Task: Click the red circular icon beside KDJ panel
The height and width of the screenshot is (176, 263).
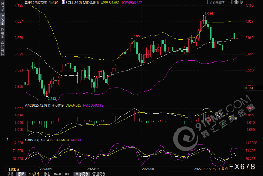Action: pyautogui.click(x=8, y=139)
